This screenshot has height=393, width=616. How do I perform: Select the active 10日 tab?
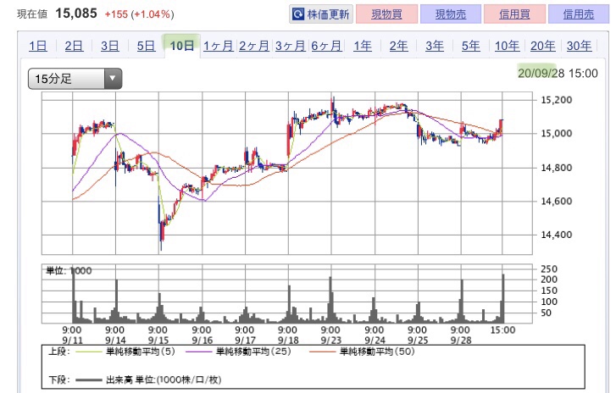click(182, 46)
